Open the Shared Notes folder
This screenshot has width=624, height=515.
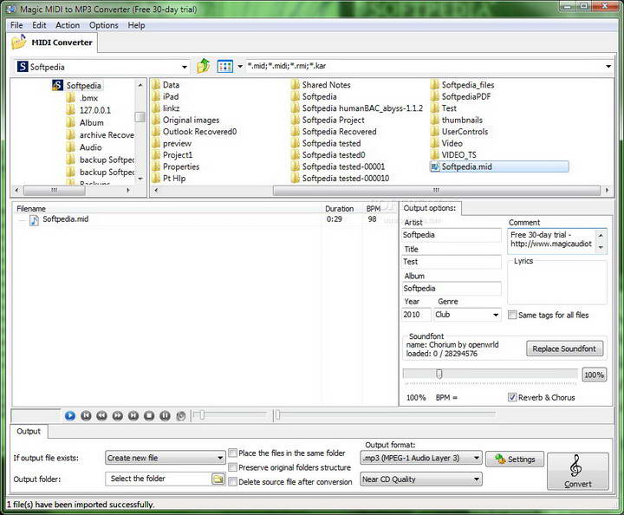tap(321, 85)
